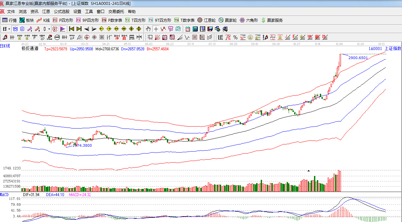Click the yellow left-arrow diamond icon
Viewport: 402px width, 222px height.
(x=102, y=29)
